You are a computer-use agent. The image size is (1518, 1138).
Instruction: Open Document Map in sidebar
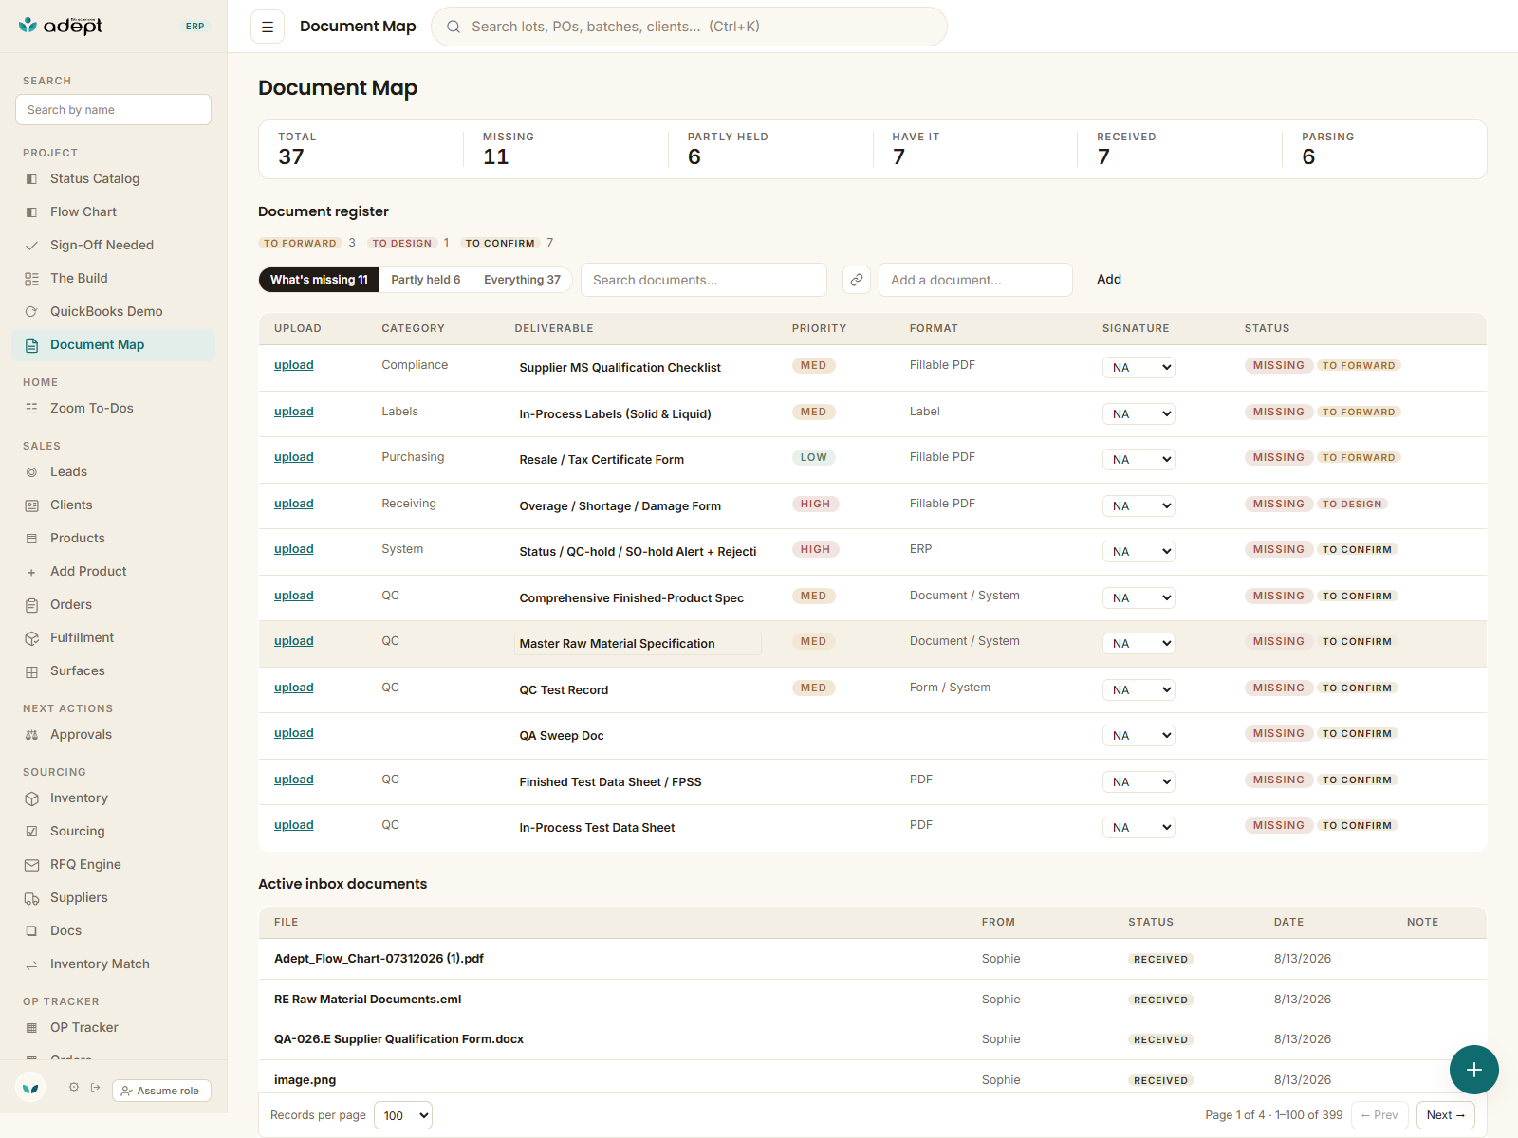click(114, 344)
